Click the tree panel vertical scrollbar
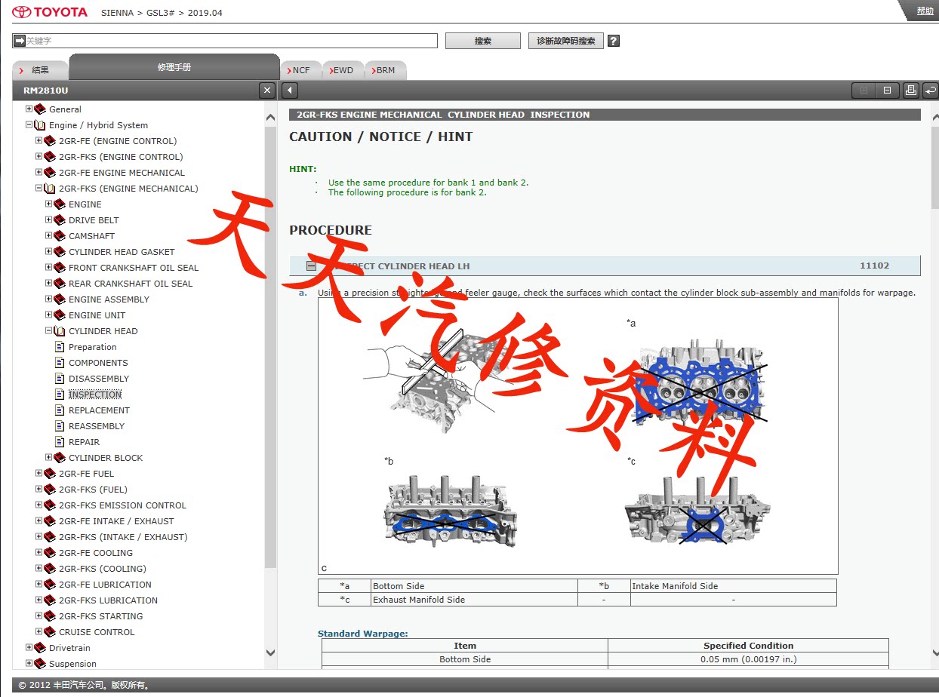 pyautogui.click(x=271, y=347)
